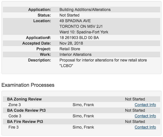
Task: Click the Status value Not Started at top
Action: 69,15
